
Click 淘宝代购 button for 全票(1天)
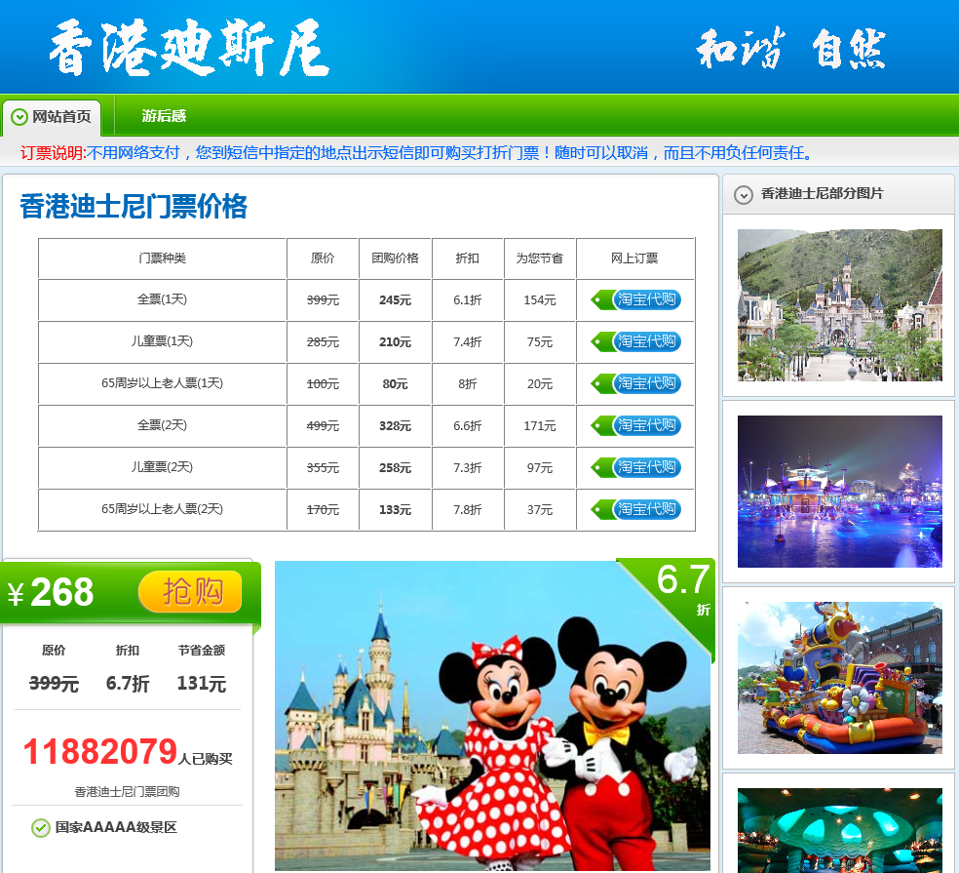click(636, 300)
